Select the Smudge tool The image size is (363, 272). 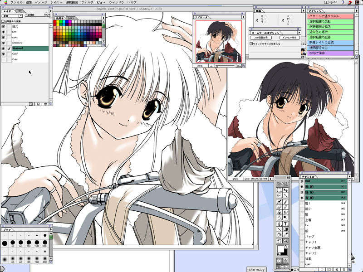(286, 212)
